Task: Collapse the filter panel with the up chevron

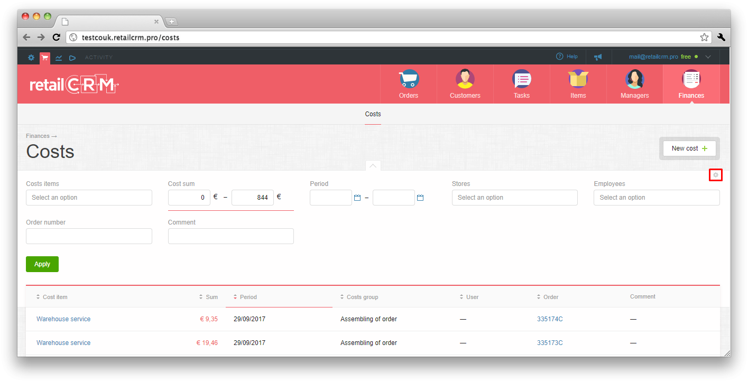Action: pos(373,165)
